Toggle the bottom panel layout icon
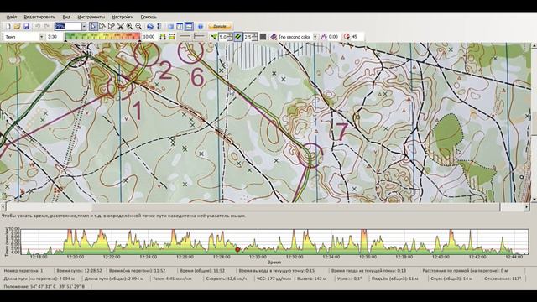Screen dimensions: 537x302 189,26
